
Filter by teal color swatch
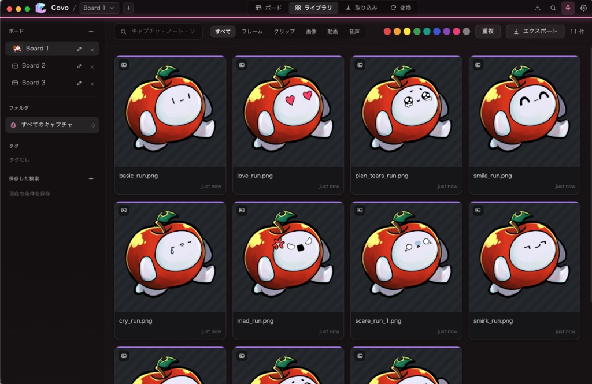[x=427, y=32]
